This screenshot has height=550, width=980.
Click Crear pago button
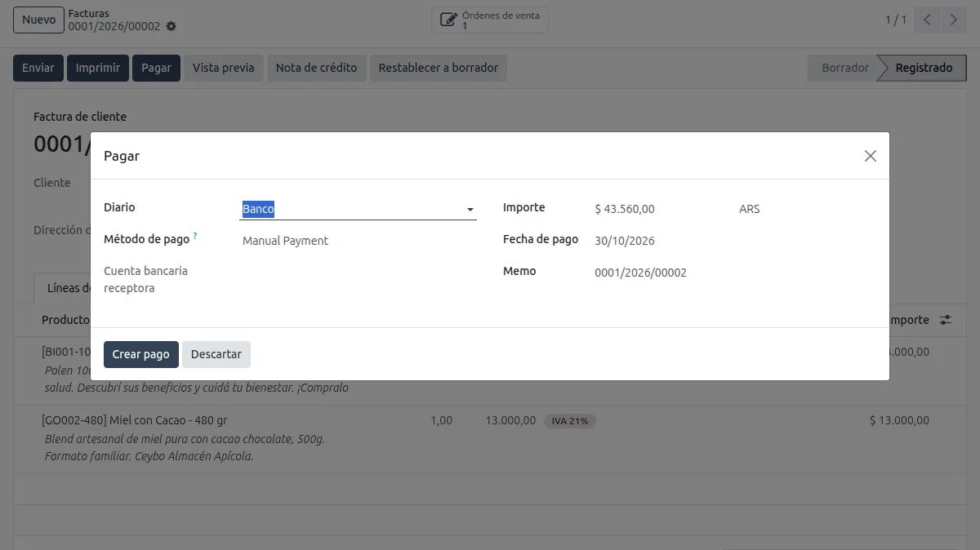pyautogui.click(x=141, y=354)
